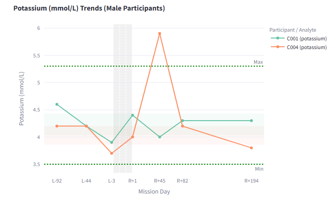Click the Participant / Analyte legend title
The image size is (334, 200).
click(x=293, y=30)
